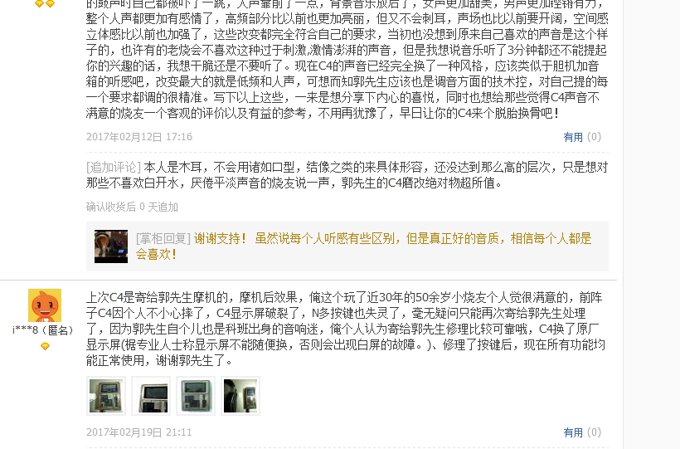Click the (0) count beside the first 有用

[594, 137]
